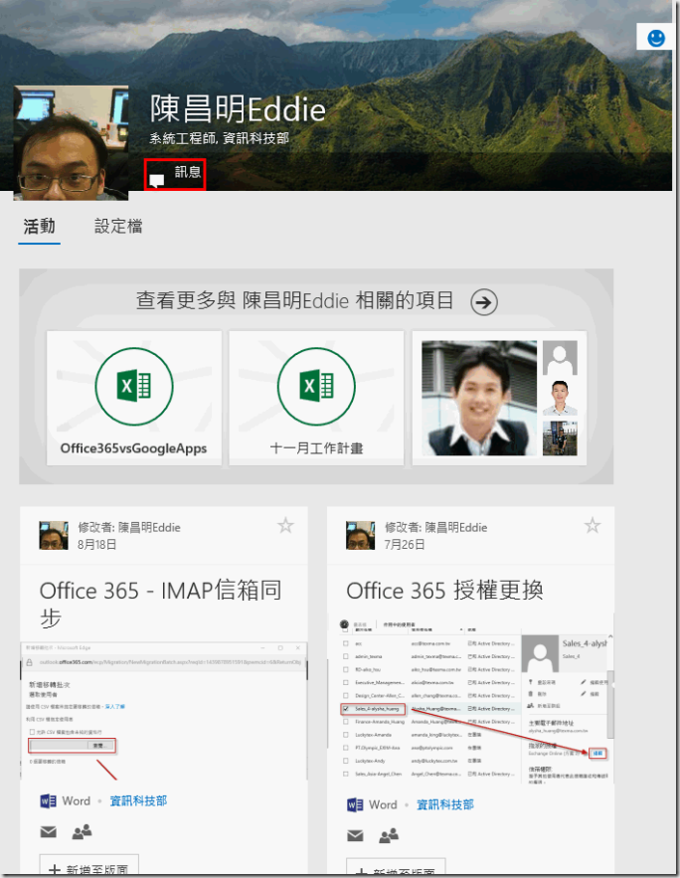This screenshot has width=680, height=878.
Task: Open 資訊科技部 link on the IMAP card
Action: click(x=138, y=800)
